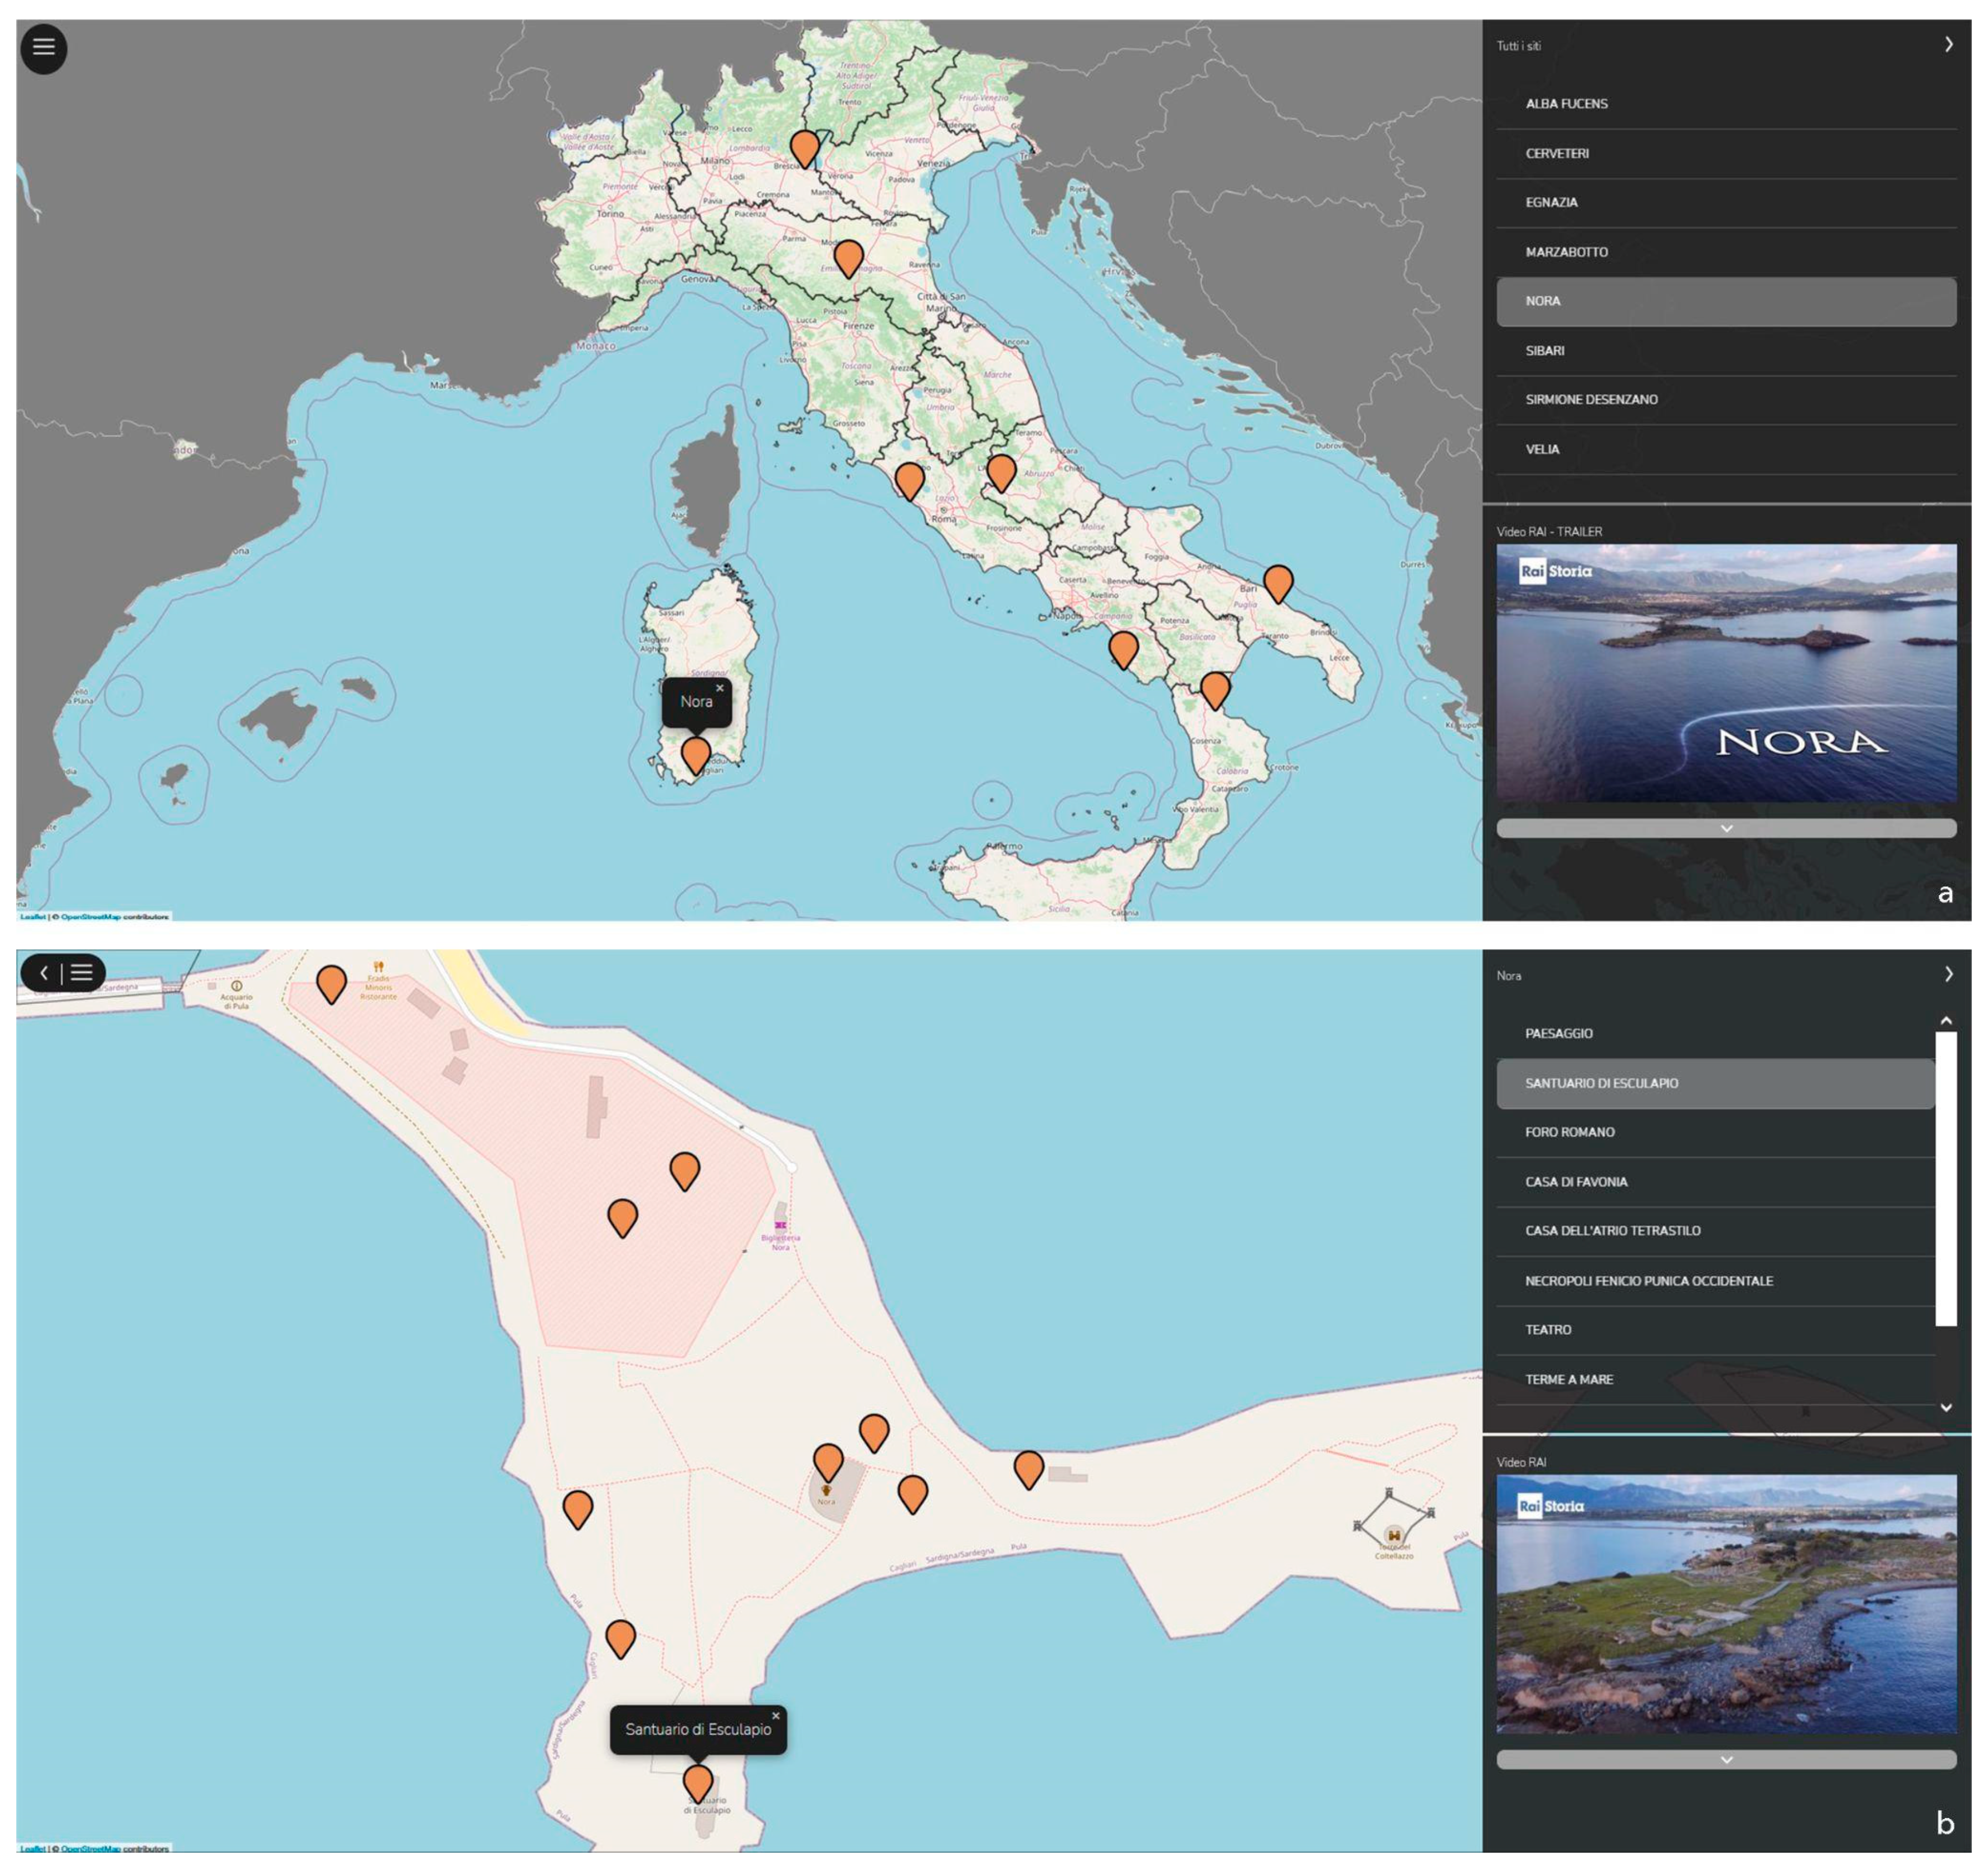Close the Nora map popup

click(x=720, y=688)
